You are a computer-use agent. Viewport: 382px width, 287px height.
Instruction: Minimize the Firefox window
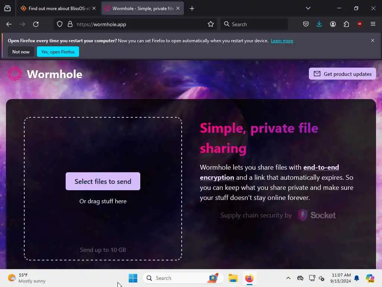[339, 8]
